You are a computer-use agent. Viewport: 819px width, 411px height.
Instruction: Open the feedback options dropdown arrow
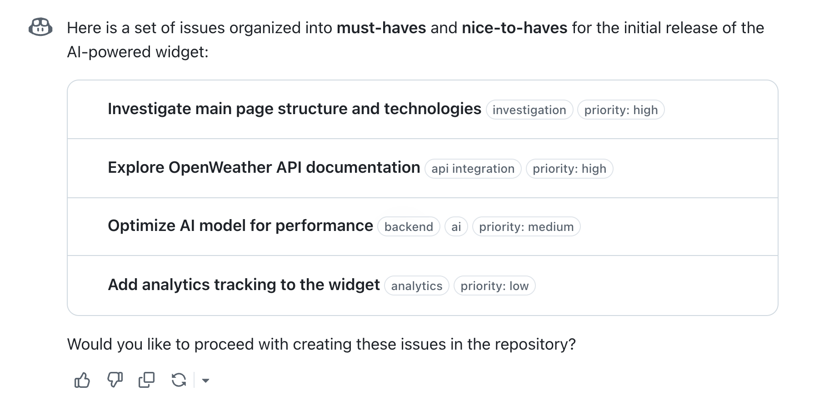(206, 381)
